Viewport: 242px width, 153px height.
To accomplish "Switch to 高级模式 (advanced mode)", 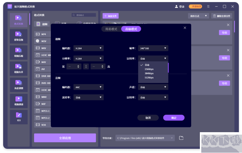I will pyautogui.click(x=131, y=29).
